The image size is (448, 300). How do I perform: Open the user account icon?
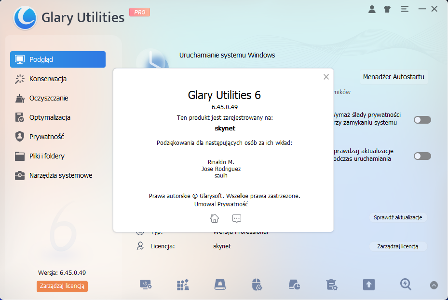click(x=372, y=9)
